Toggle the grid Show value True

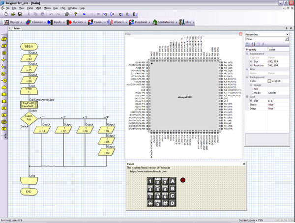[270, 105]
